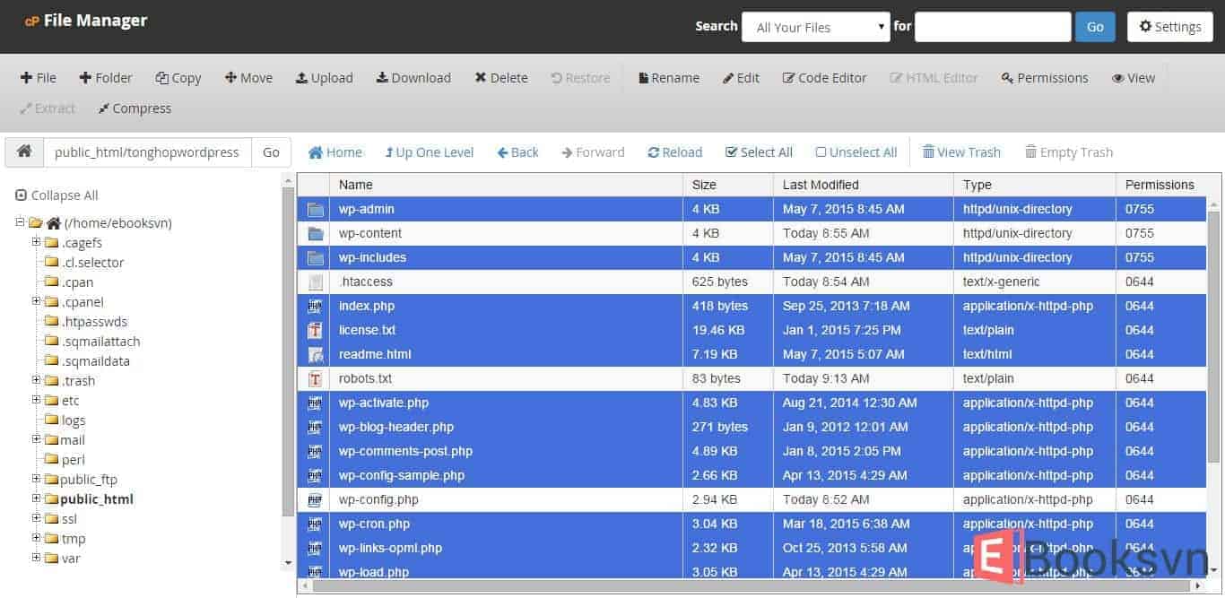Expand the ssl folder
1225x598 pixels.
pyautogui.click(x=36, y=518)
